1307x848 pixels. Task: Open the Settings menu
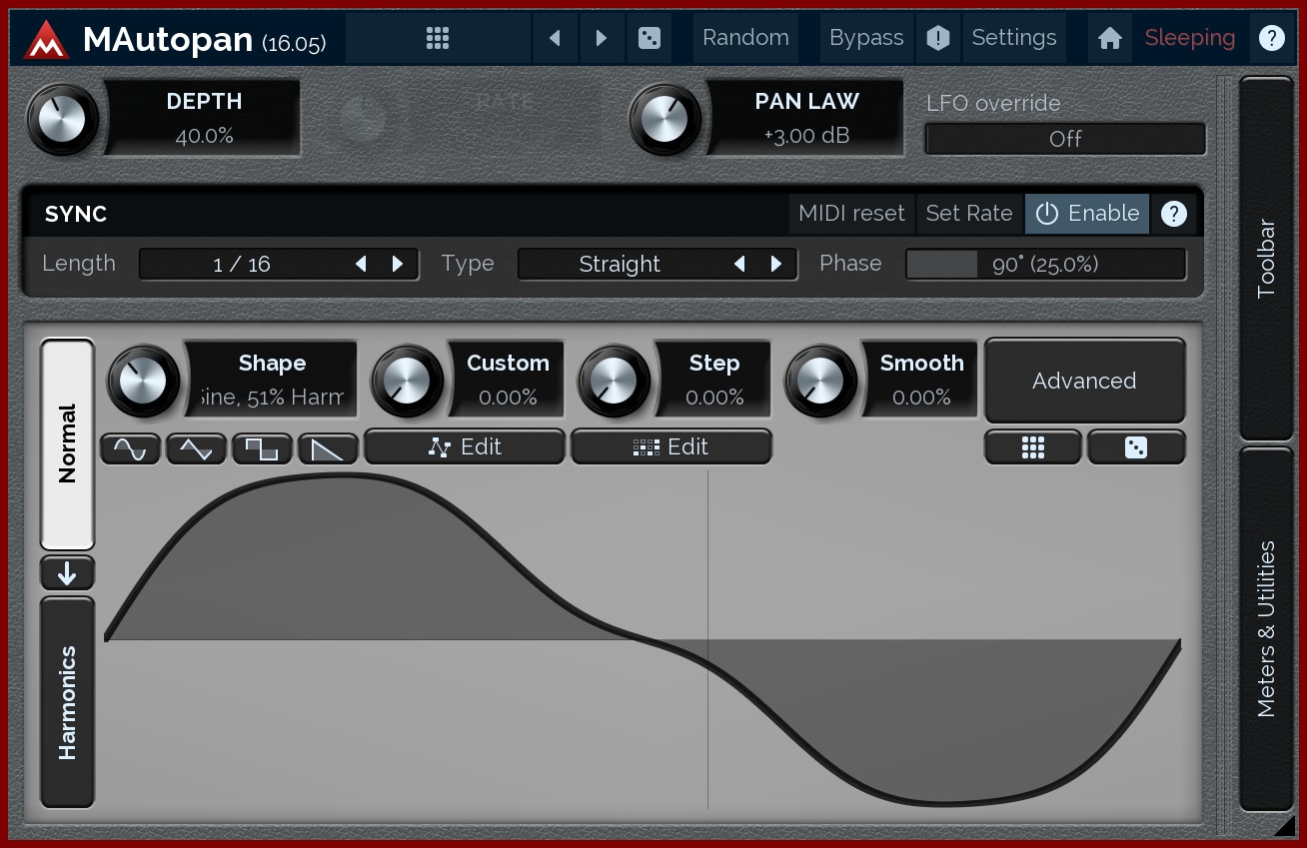tap(1014, 38)
